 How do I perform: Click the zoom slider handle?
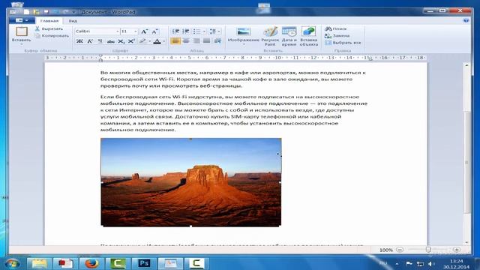pos(428,250)
